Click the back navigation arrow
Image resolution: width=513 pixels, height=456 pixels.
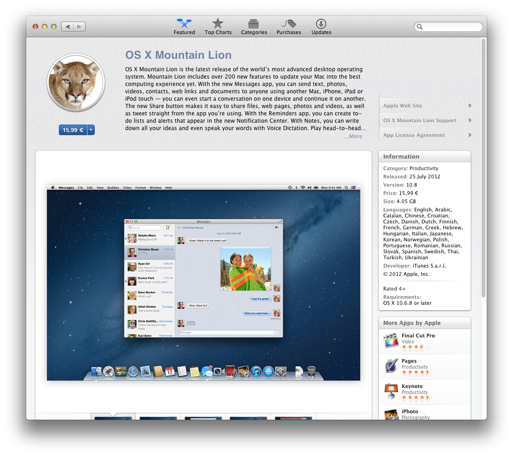[67, 27]
